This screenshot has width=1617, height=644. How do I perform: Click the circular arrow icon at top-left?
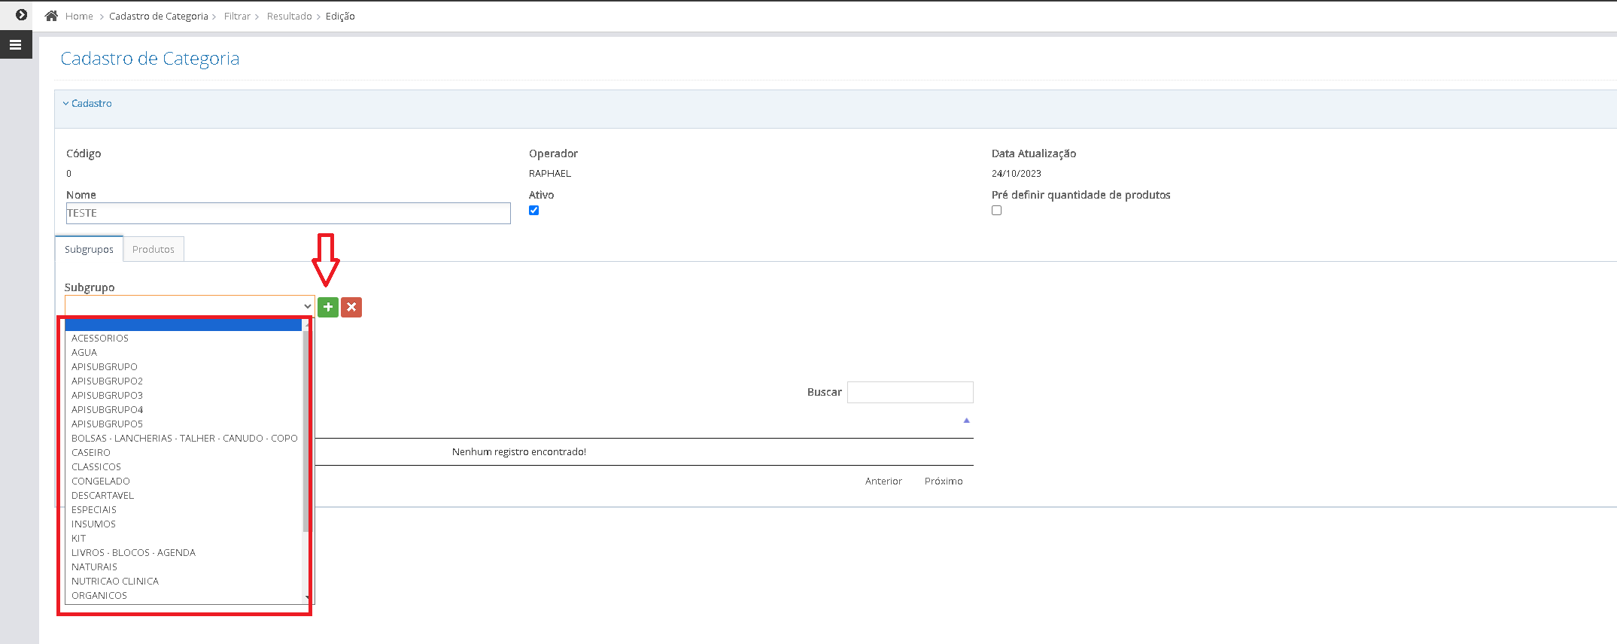click(21, 15)
